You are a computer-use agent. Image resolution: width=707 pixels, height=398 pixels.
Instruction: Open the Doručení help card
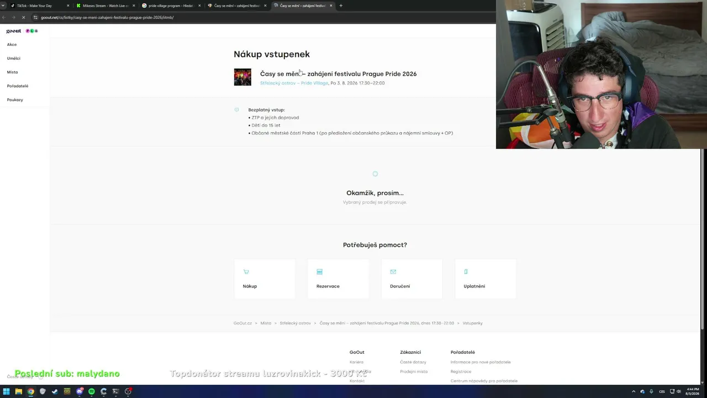pos(412,279)
